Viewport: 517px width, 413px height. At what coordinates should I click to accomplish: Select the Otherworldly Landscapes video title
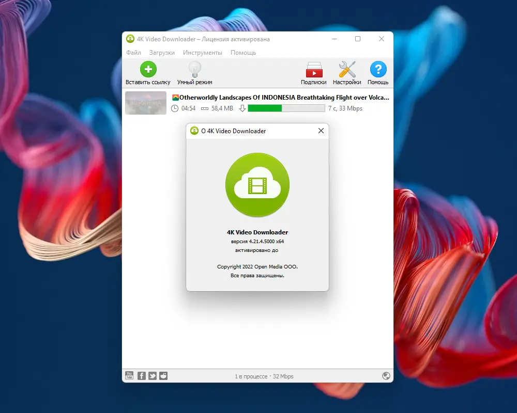284,98
